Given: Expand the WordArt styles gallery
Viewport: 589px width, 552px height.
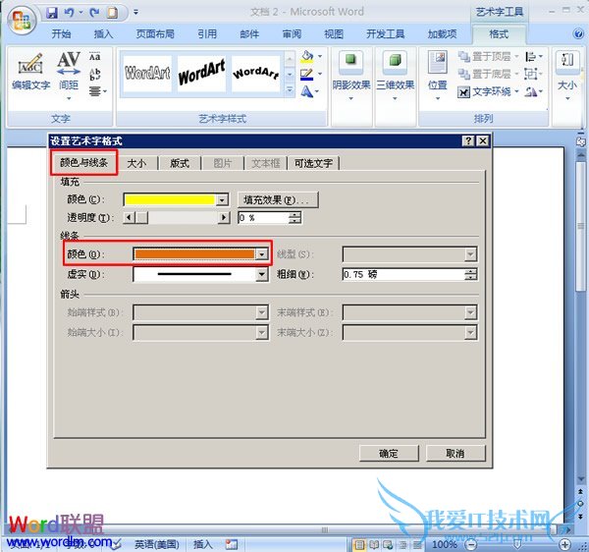Looking at the screenshot, I should [290, 90].
